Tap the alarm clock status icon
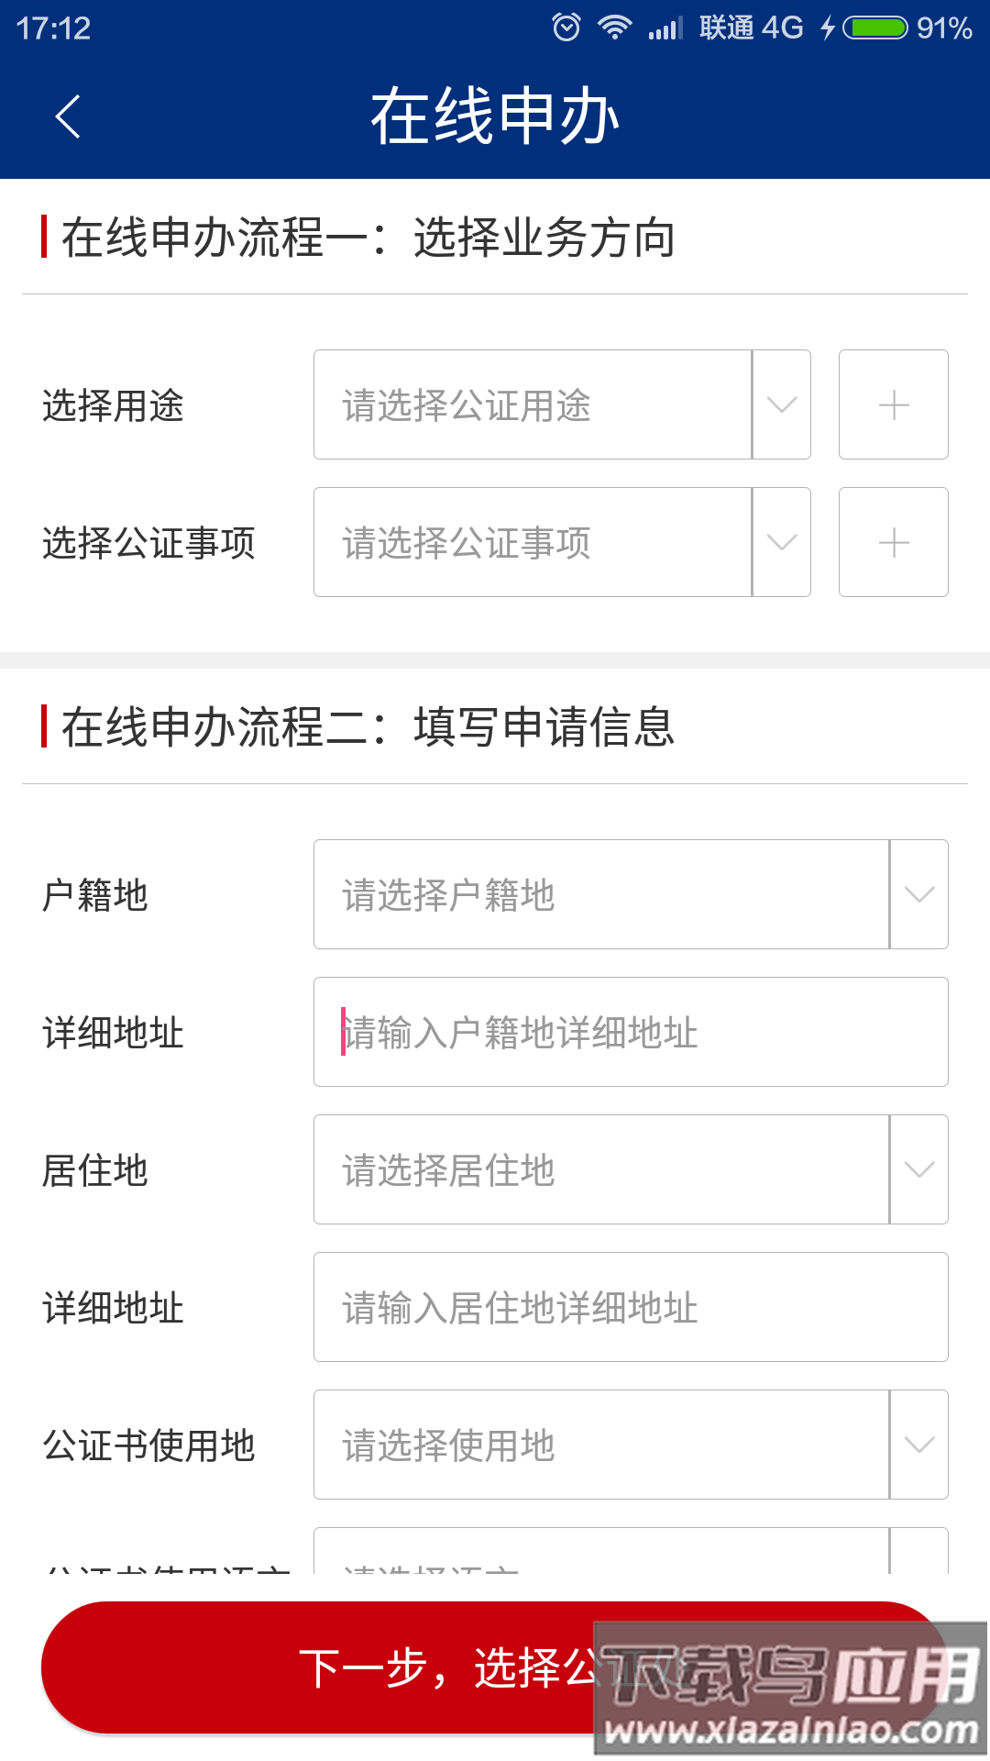Screen dimensions: 990x1761 [566, 28]
